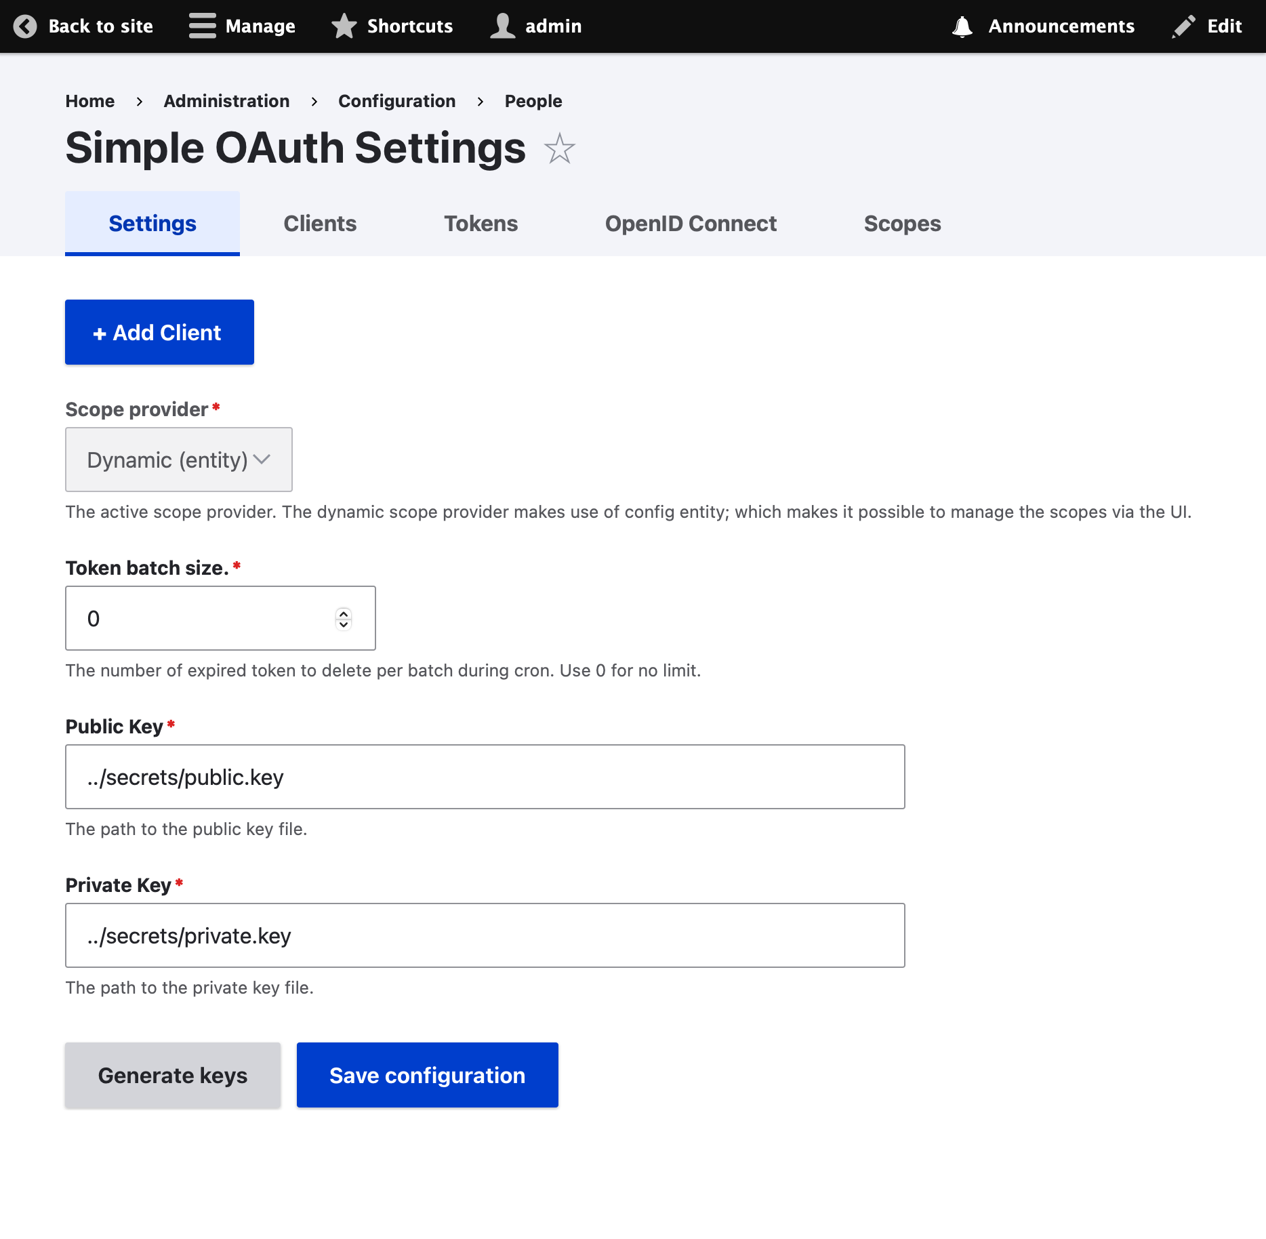This screenshot has width=1266, height=1239.
Task: Click the Shortcuts star icon
Action: (x=344, y=26)
